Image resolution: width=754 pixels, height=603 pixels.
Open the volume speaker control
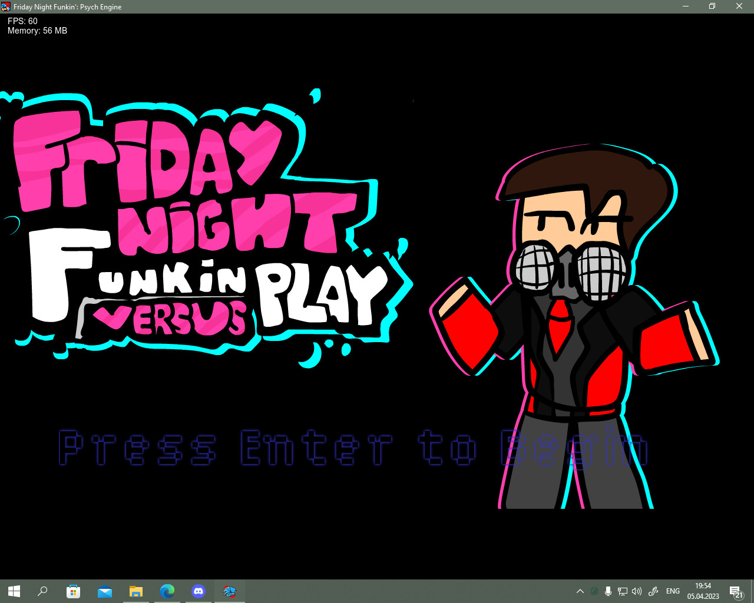637,591
